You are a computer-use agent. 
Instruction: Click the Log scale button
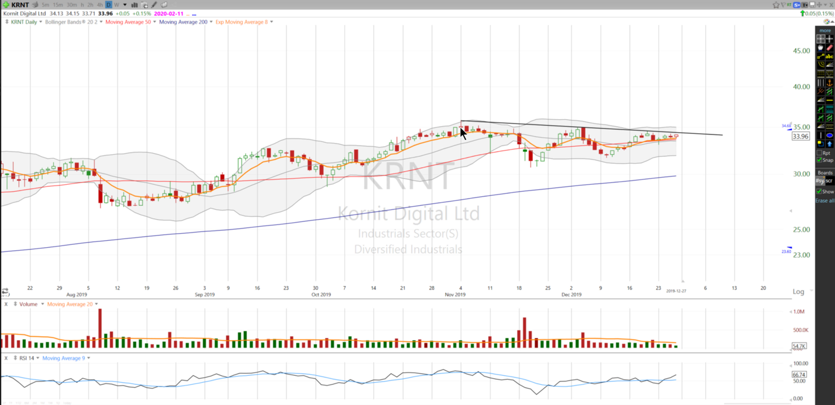[x=798, y=292]
